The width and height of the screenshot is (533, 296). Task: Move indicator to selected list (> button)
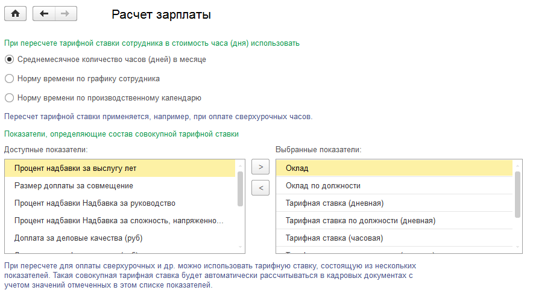click(260, 167)
